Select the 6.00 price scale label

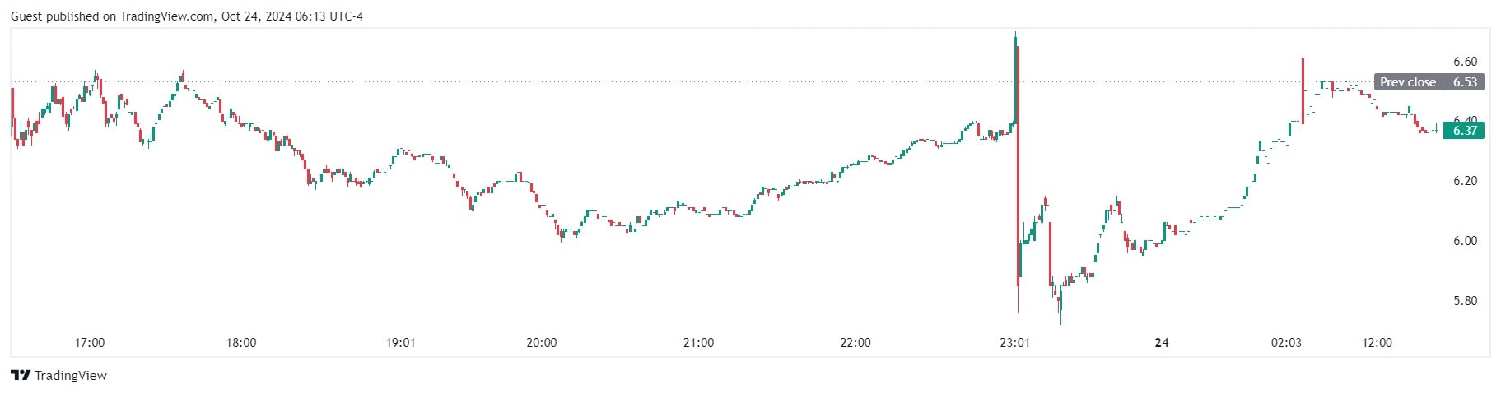[1465, 241]
